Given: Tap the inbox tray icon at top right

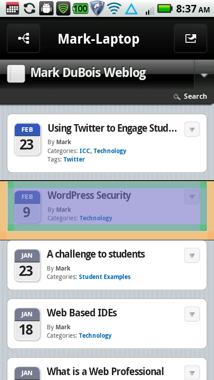Looking at the screenshot, I should point(190,38).
